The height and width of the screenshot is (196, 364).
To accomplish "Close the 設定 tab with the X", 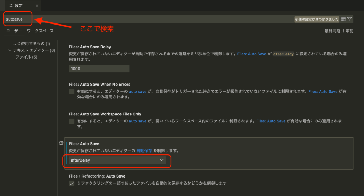I will (x=37, y=6).
